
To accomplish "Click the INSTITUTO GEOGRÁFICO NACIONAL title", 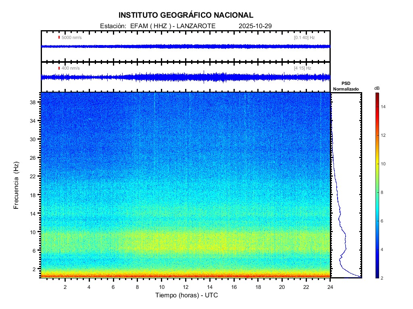I will (186, 15).
